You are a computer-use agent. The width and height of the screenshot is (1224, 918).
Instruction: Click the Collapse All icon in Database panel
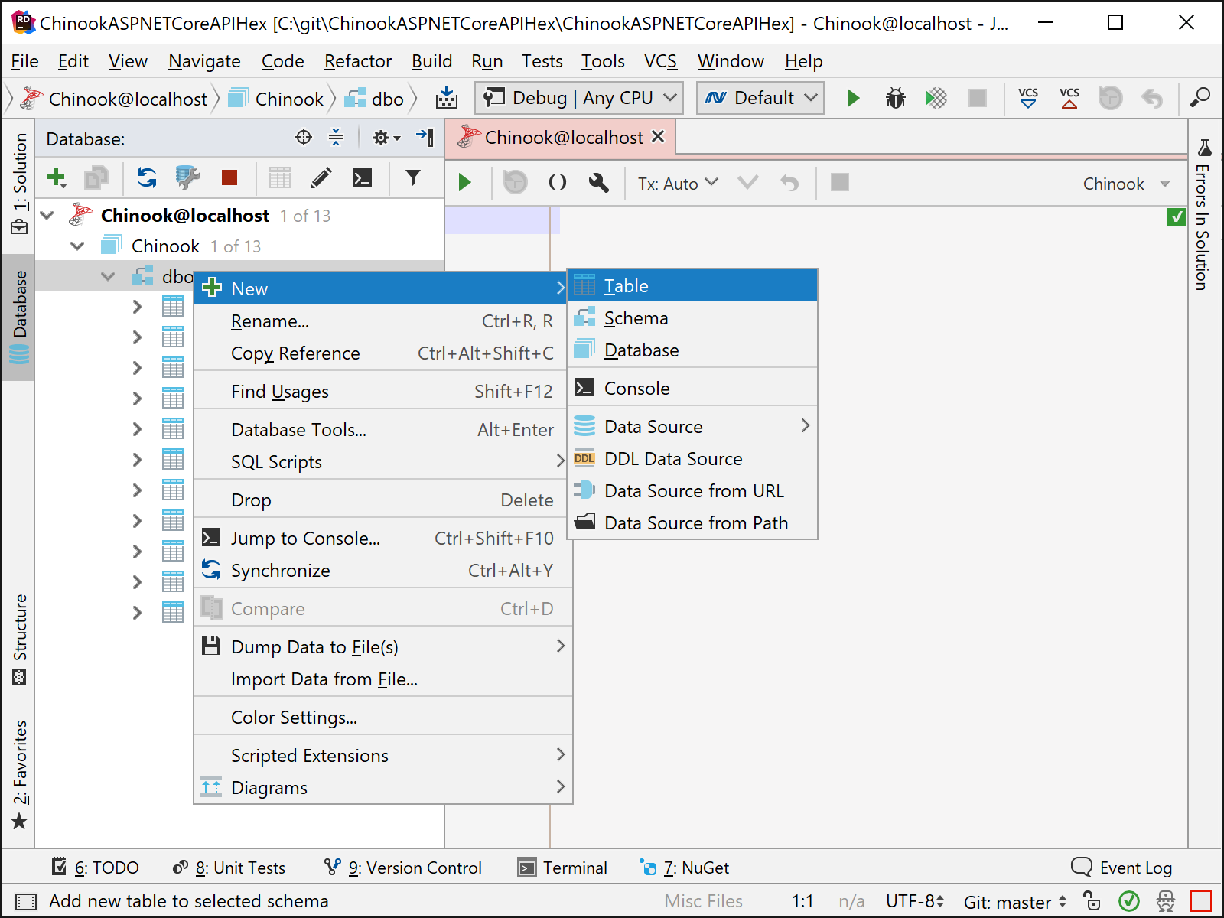coord(336,138)
